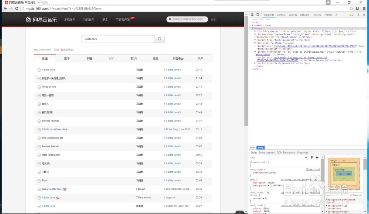Expand the iframe name="contentFrame" node
The width and height of the screenshot is (369, 214).
(255, 34)
